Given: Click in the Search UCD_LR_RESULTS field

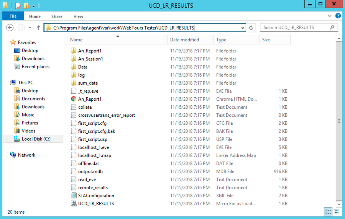Looking at the screenshot, I should (293, 28).
